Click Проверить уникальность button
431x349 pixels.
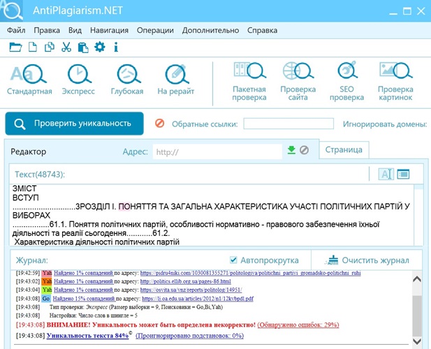[x=74, y=124]
